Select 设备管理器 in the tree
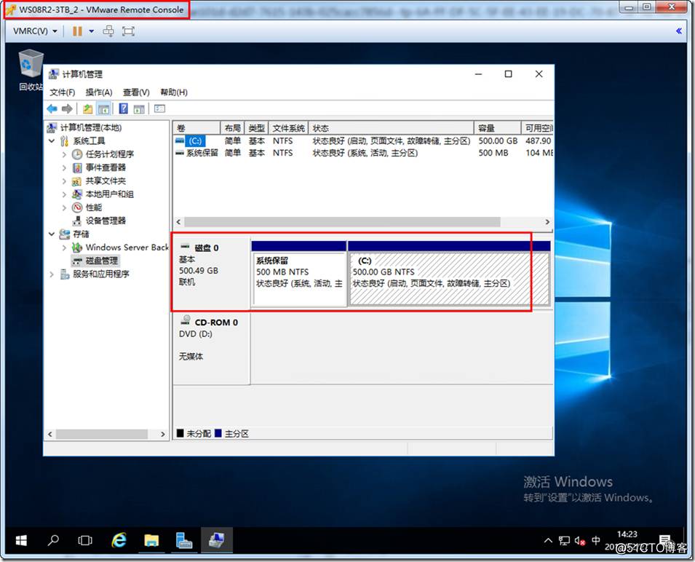The image size is (695, 562). coord(106,221)
